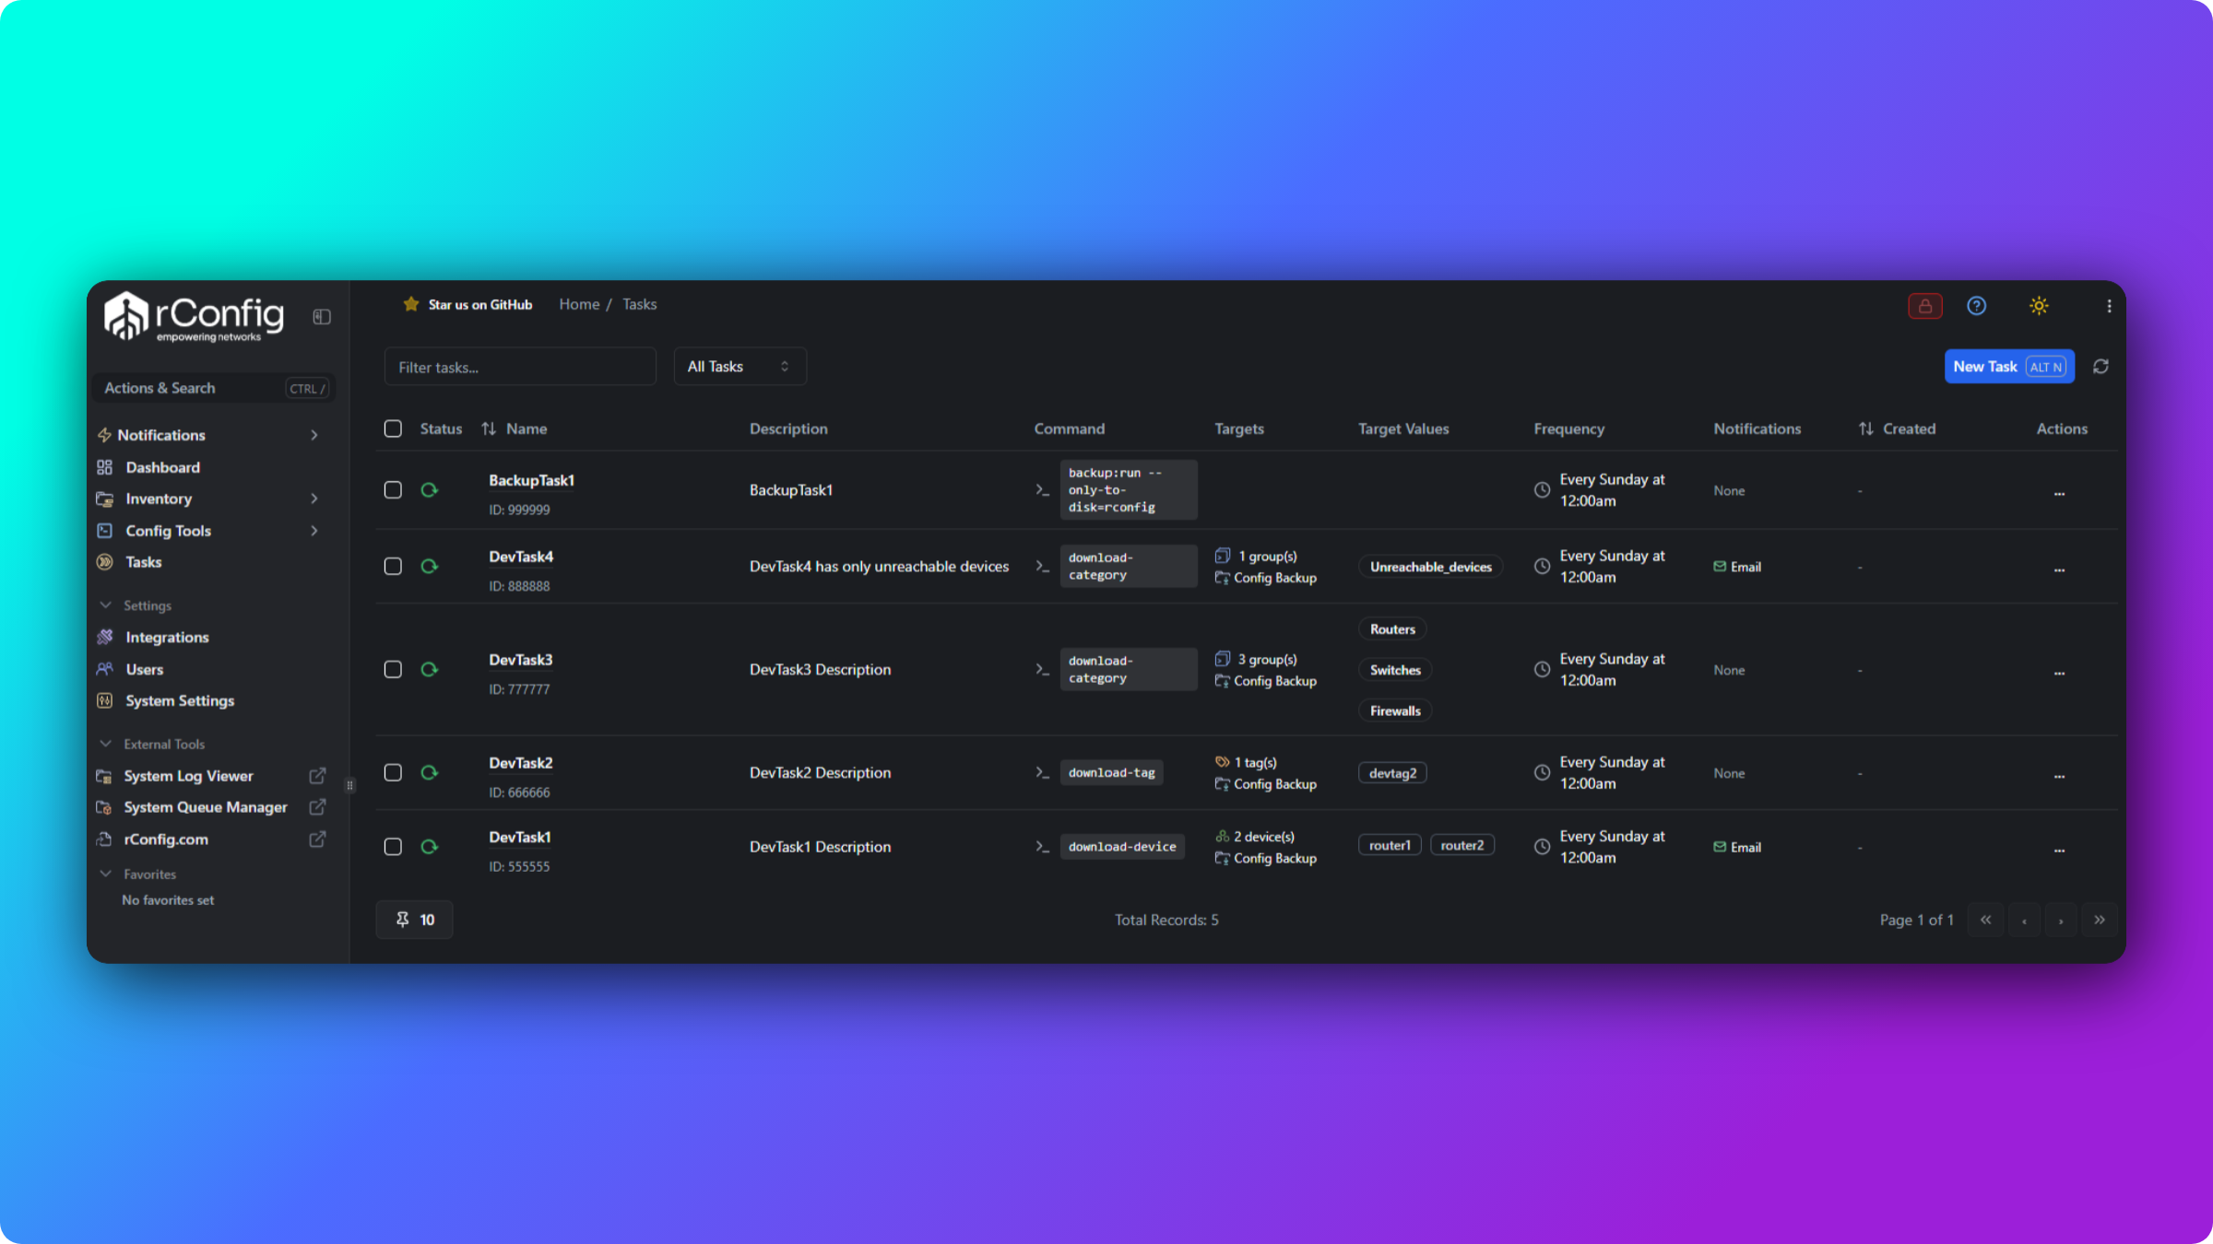Check the DevTask3 row checkbox
This screenshot has width=2213, height=1244.
click(393, 670)
